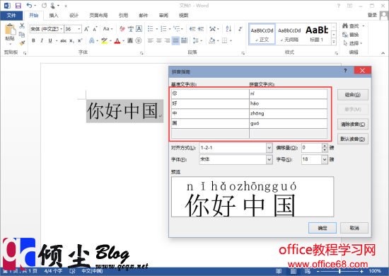Insert an enclosed character
This screenshot has height=276, width=389.
click(139, 41)
